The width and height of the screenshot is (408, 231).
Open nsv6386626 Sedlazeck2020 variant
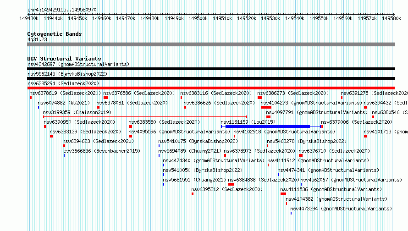(219, 103)
